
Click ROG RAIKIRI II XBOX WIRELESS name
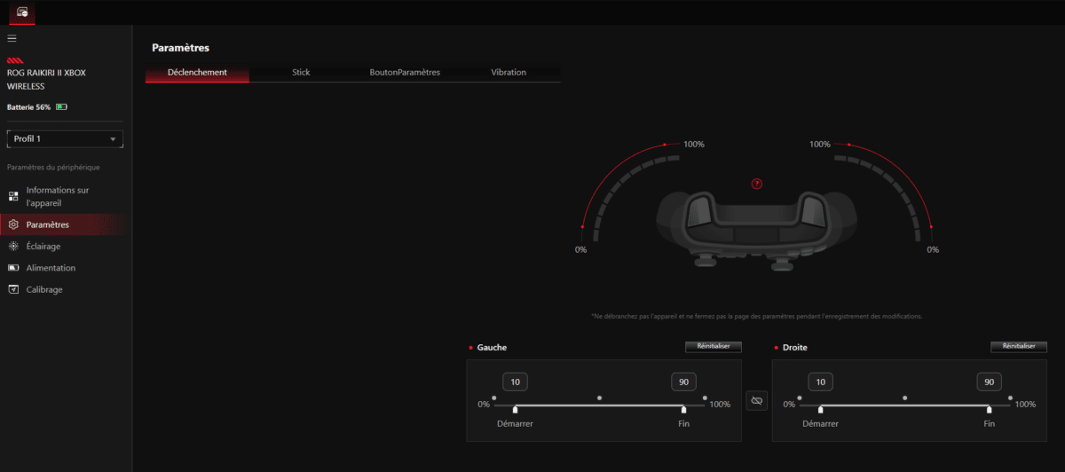coord(46,80)
